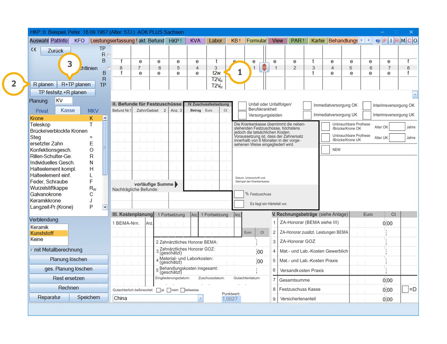Tick the '=D' checkbox beside Festzuschuss Kasse
Image resolution: width=447 pixels, height=344 pixels.
coord(405,289)
